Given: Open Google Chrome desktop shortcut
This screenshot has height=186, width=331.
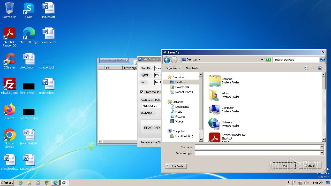Looking at the screenshot, I should (9, 138).
